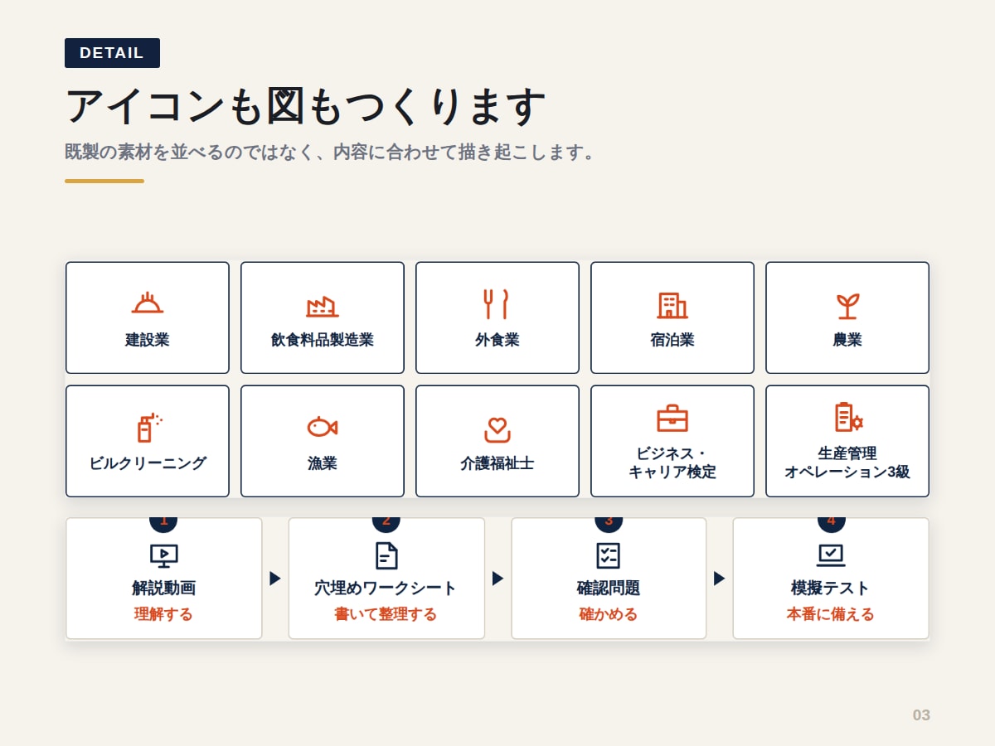The height and width of the screenshot is (746, 995).
Task: Click the orange 理解する caption
Action: coord(164,614)
